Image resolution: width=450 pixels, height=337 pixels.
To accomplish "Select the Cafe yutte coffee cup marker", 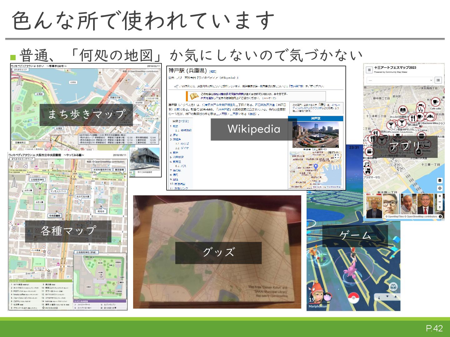I will click(435, 102).
